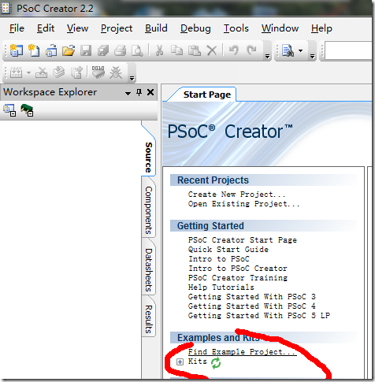Open the PSoC Creator Start Page link

243,240
